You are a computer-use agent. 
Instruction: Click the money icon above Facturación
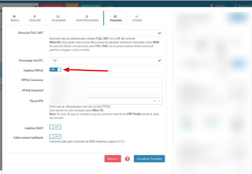(x=58, y=16)
